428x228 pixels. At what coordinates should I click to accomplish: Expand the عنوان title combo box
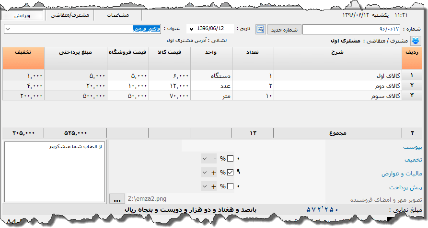coord(8,29)
